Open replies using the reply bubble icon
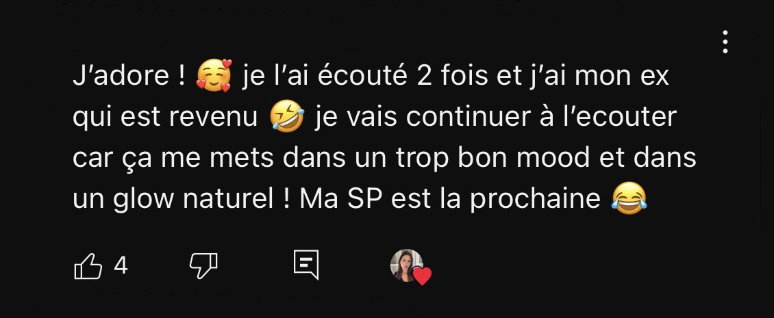Image resolution: width=774 pixels, height=318 pixels. [x=306, y=265]
